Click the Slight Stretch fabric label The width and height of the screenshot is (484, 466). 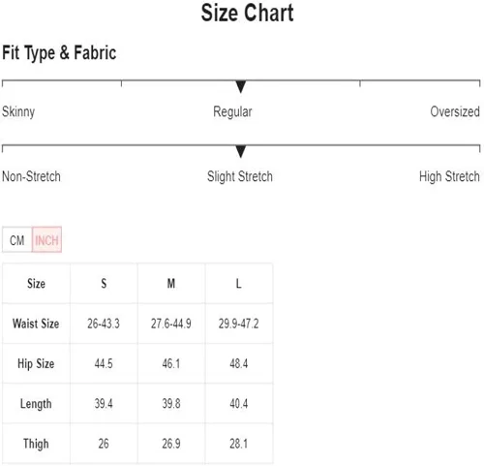tap(240, 177)
